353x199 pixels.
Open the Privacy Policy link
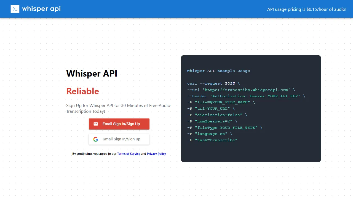click(x=156, y=154)
